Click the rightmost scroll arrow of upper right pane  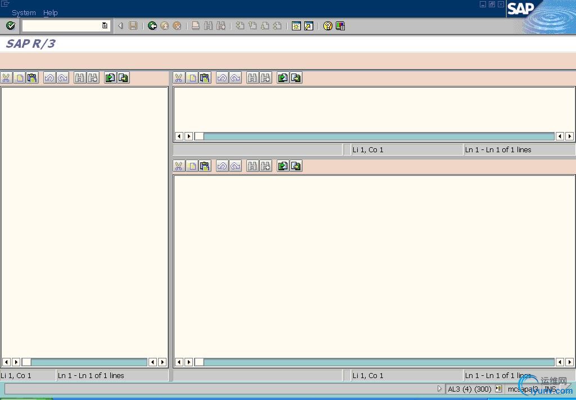[569, 137]
